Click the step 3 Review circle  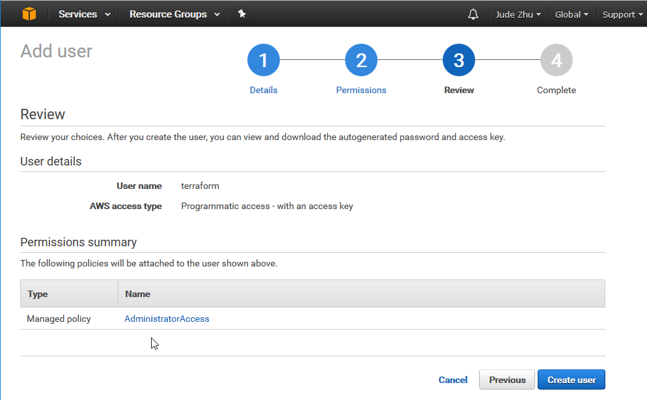[459, 61]
